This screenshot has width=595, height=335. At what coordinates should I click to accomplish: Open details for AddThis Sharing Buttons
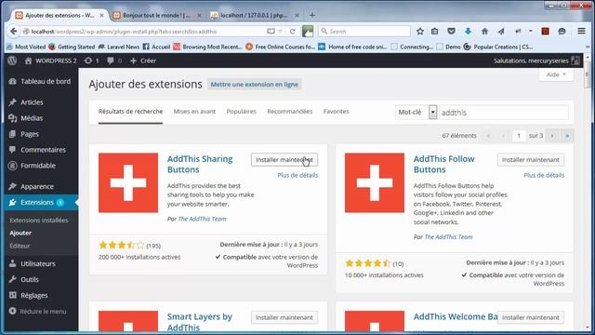pyautogui.click(x=297, y=176)
